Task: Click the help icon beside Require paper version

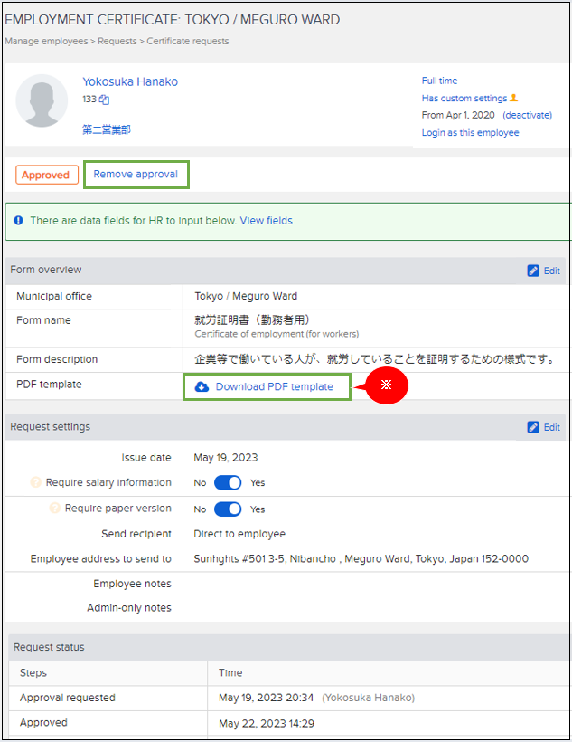Action: [56, 509]
